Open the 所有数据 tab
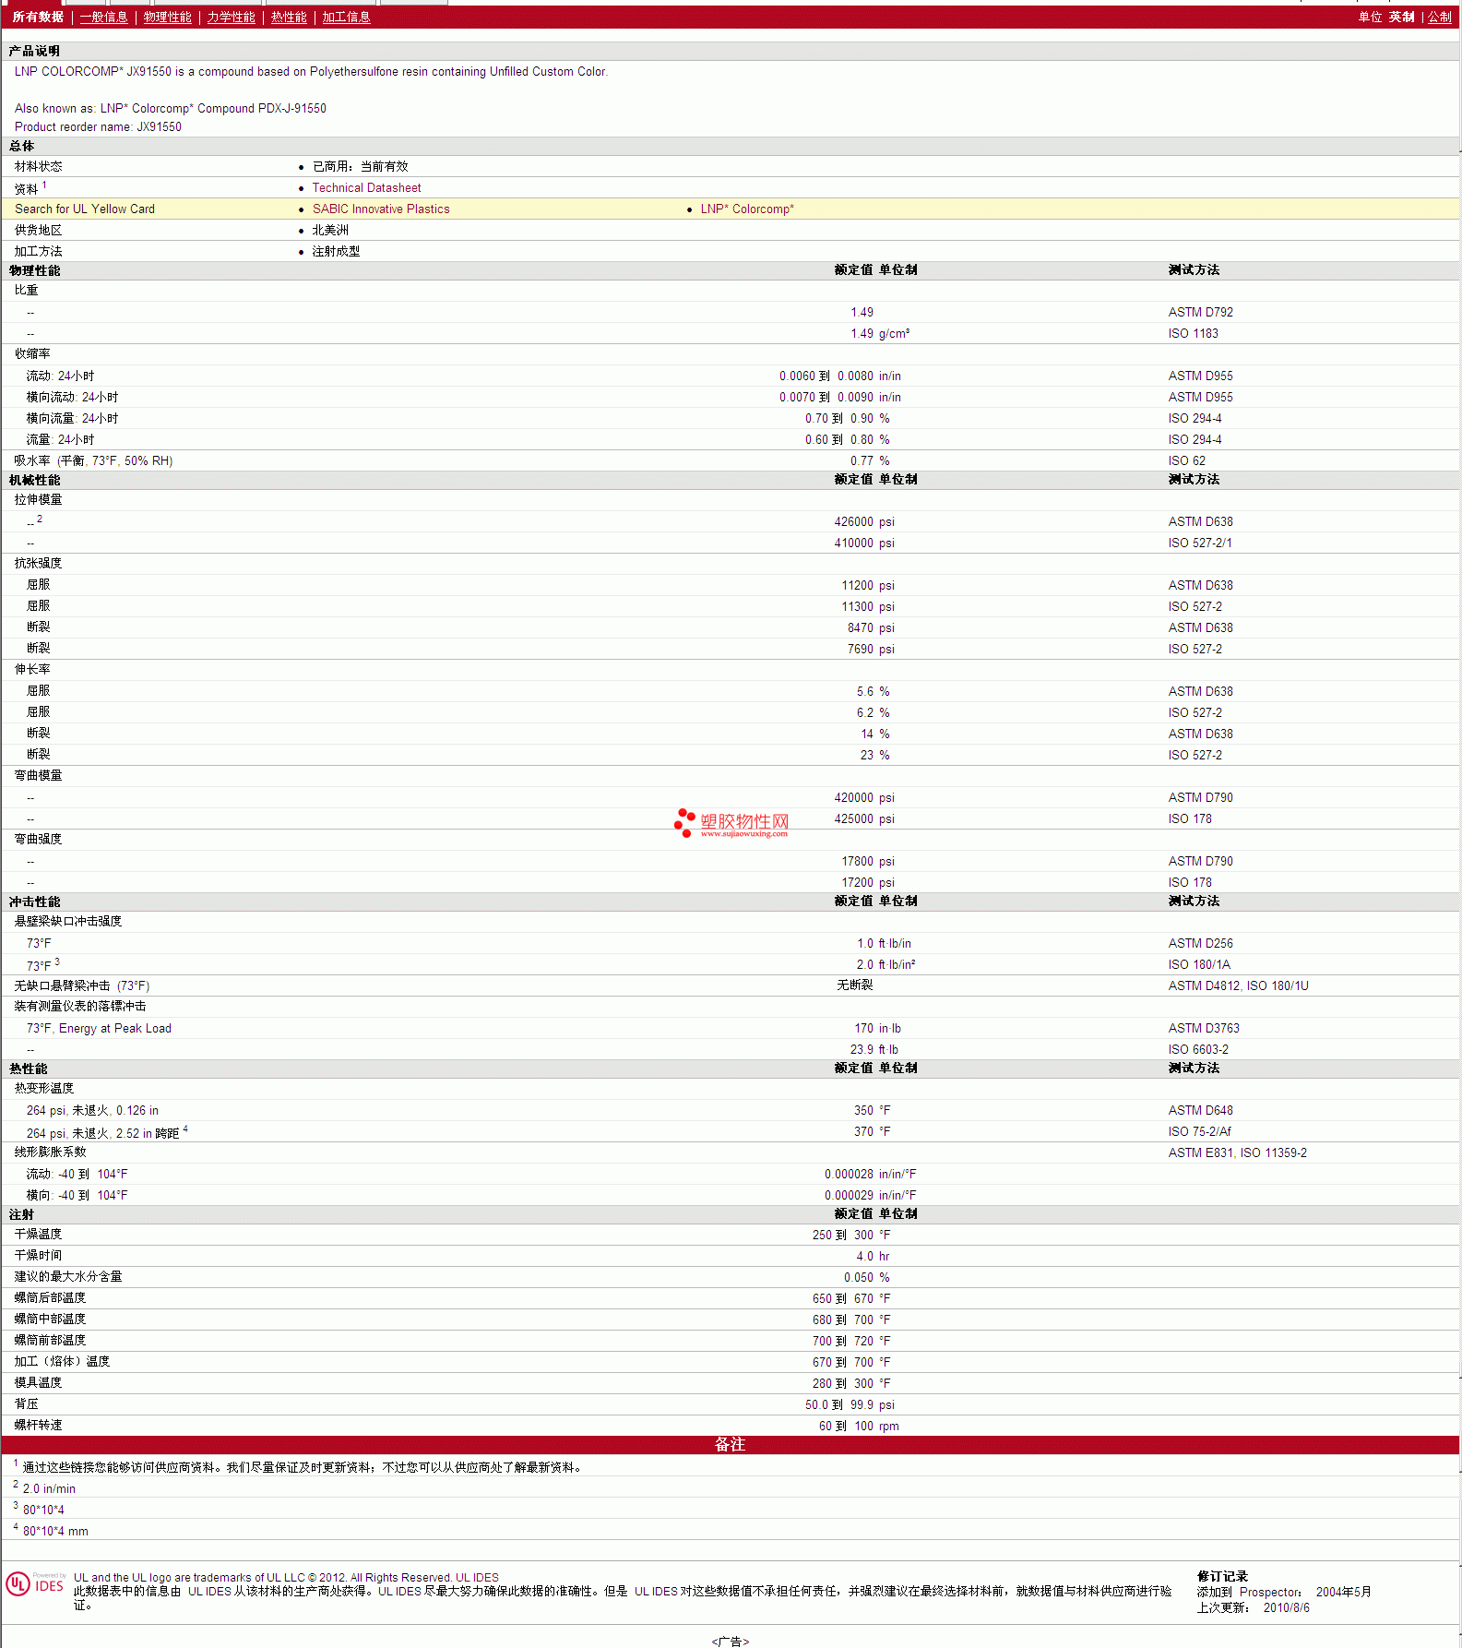 point(38,17)
